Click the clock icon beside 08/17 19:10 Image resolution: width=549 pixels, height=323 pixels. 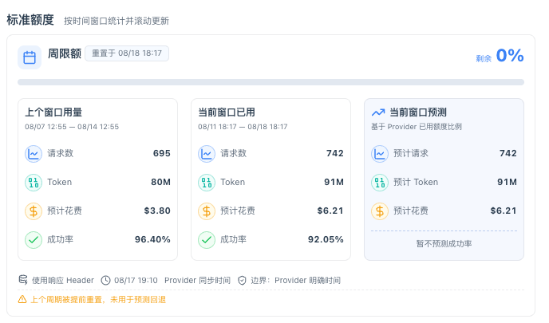pyautogui.click(x=106, y=280)
